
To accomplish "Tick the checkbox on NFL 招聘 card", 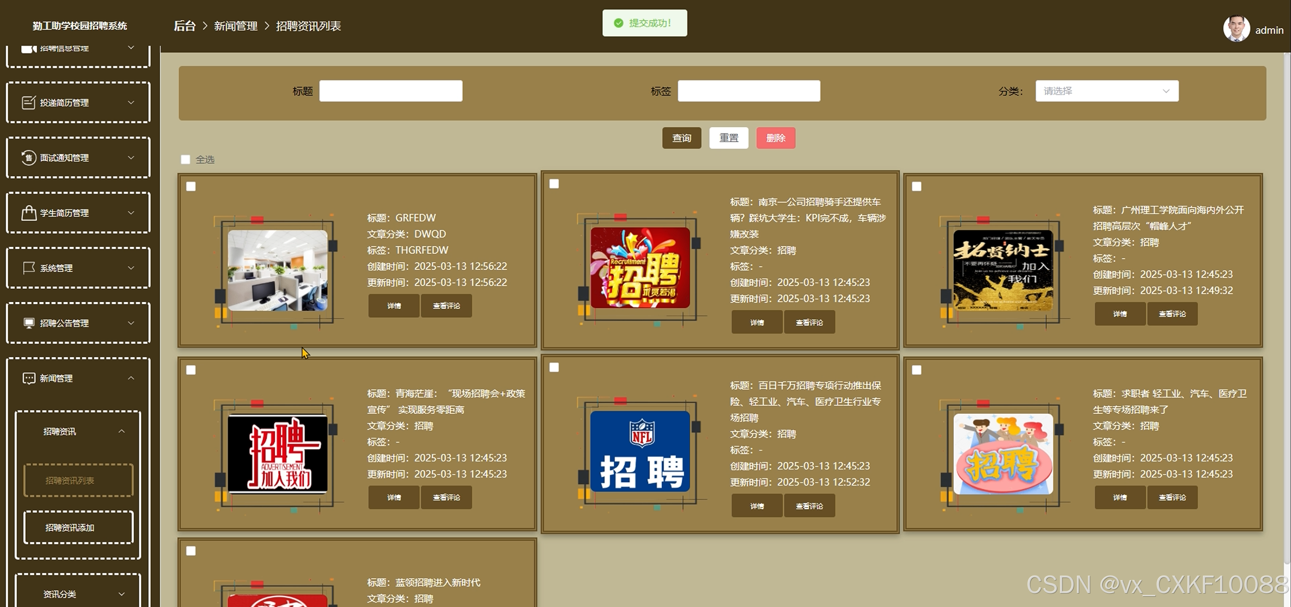I will [x=554, y=368].
